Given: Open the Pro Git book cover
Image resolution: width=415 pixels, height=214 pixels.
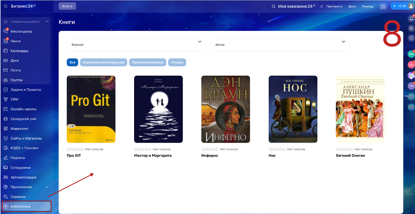Looking at the screenshot, I should coord(91,109).
